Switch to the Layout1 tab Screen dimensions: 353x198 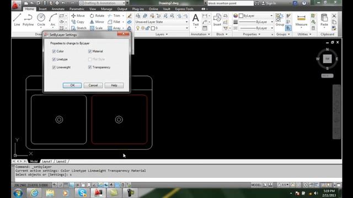pyautogui.click(x=47, y=161)
